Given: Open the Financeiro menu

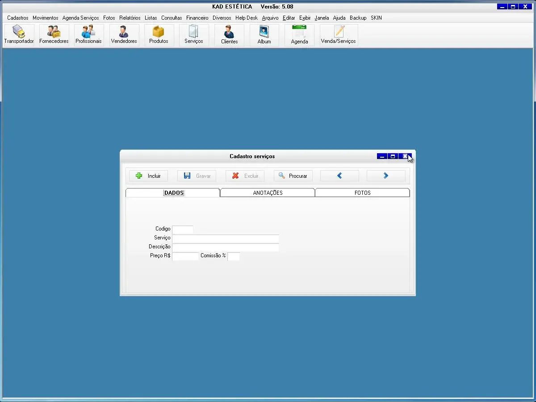Looking at the screenshot, I should click(x=197, y=18).
